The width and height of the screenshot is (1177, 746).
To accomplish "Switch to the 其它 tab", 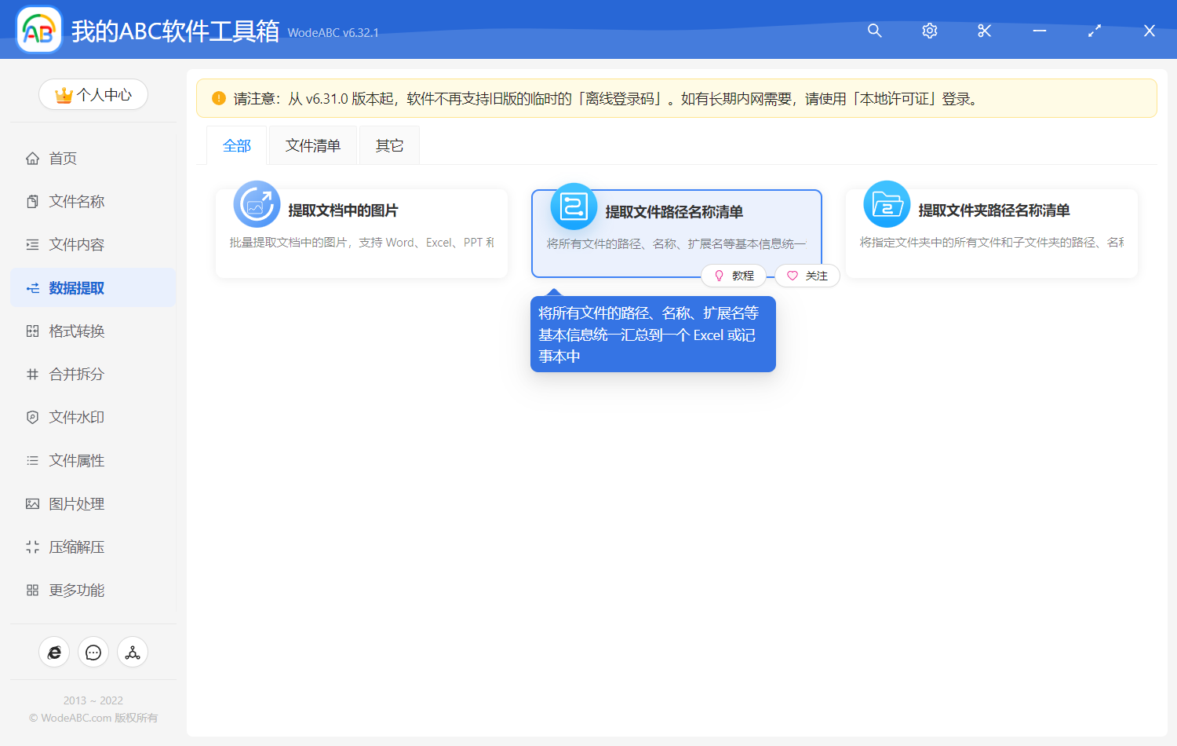I will (x=388, y=144).
